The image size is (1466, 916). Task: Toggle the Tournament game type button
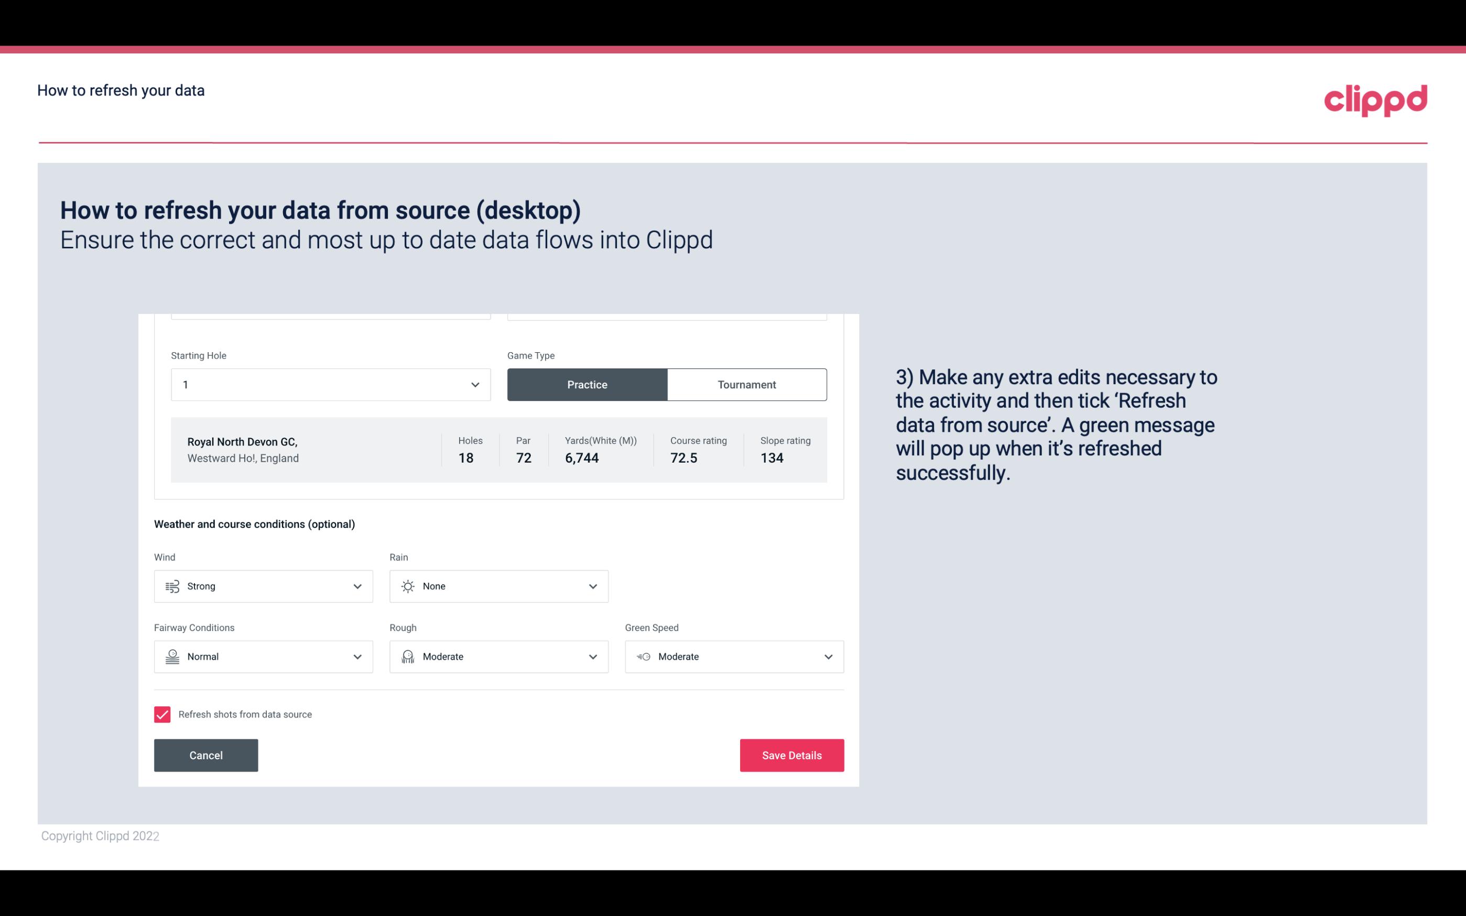pyautogui.click(x=746, y=384)
